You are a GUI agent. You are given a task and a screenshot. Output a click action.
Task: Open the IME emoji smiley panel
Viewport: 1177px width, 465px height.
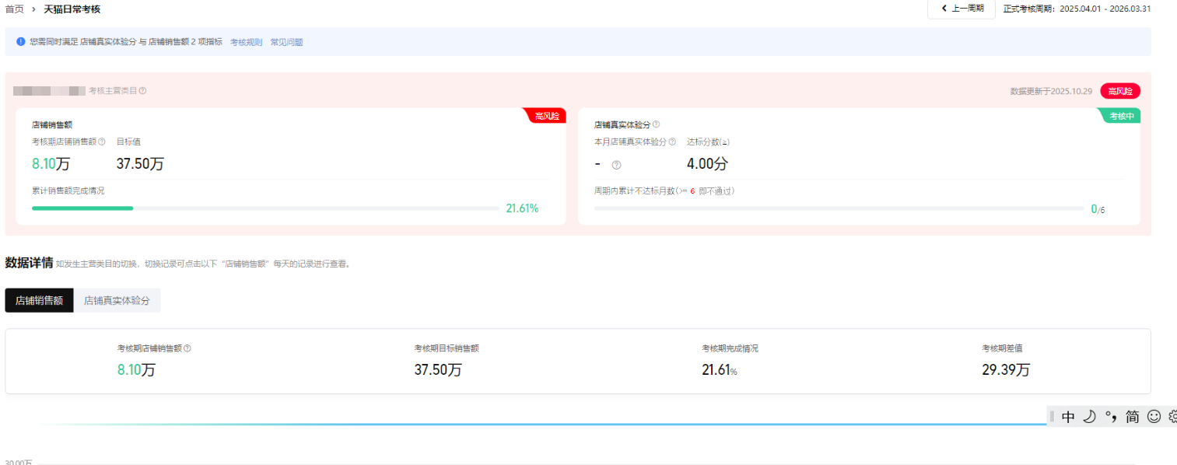coord(1154,417)
